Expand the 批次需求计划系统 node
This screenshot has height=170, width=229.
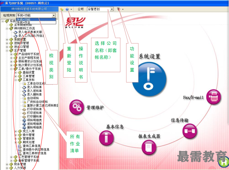[11, 65]
